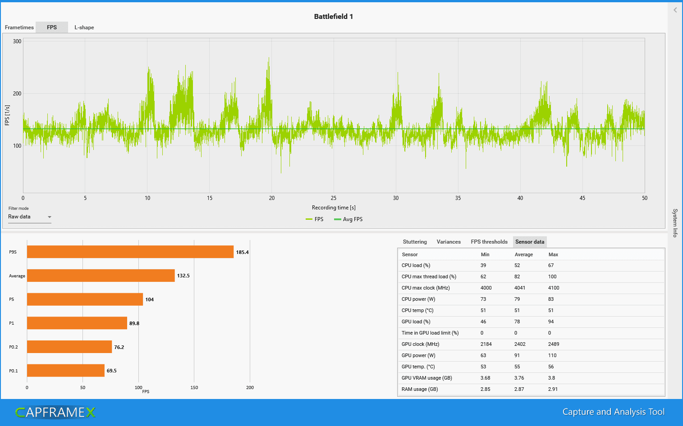This screenshot has width=683, height=426.
Task: Click the RAM usage min value 2.85
Action: 486,389
